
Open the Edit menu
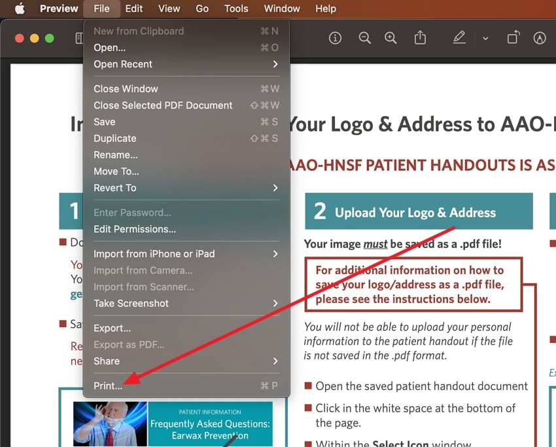click(133, 9)
